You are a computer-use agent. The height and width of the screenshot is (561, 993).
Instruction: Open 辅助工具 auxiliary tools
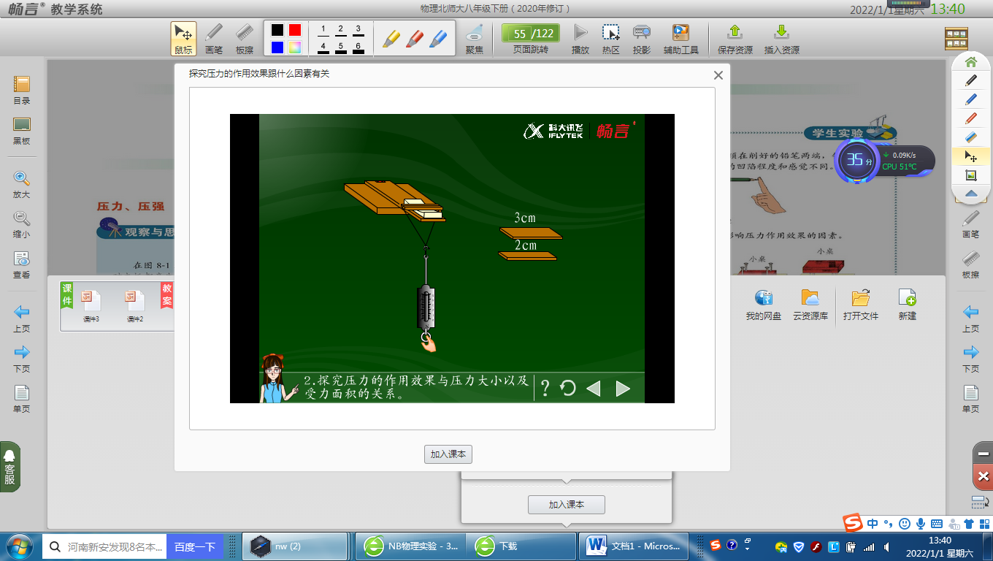680,38
